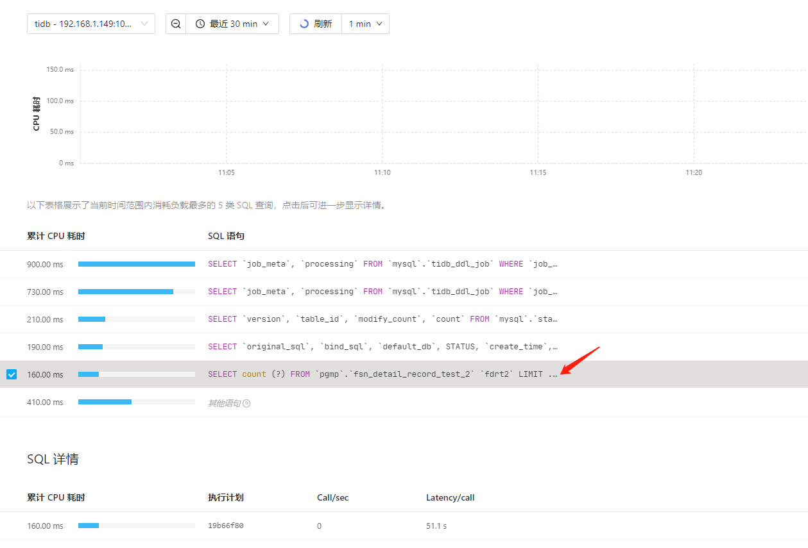Click the refresh spinner icon
Viewport: 808px width, 548px height.
point(304,24)
